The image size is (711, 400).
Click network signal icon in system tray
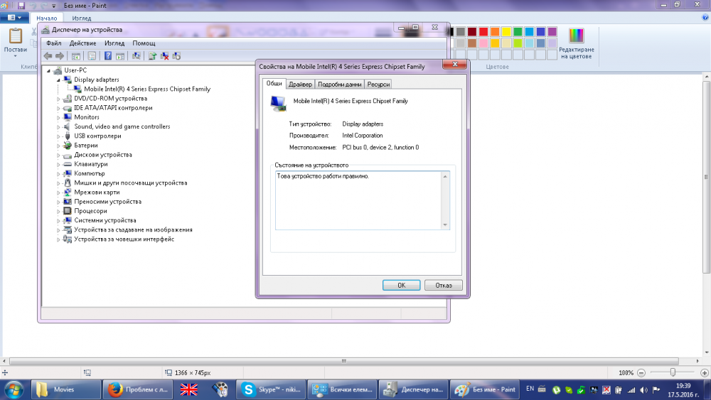pos(631,389)
